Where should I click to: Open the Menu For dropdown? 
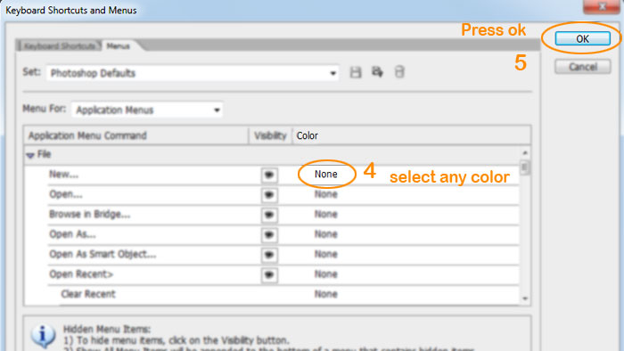click(147, 110)
